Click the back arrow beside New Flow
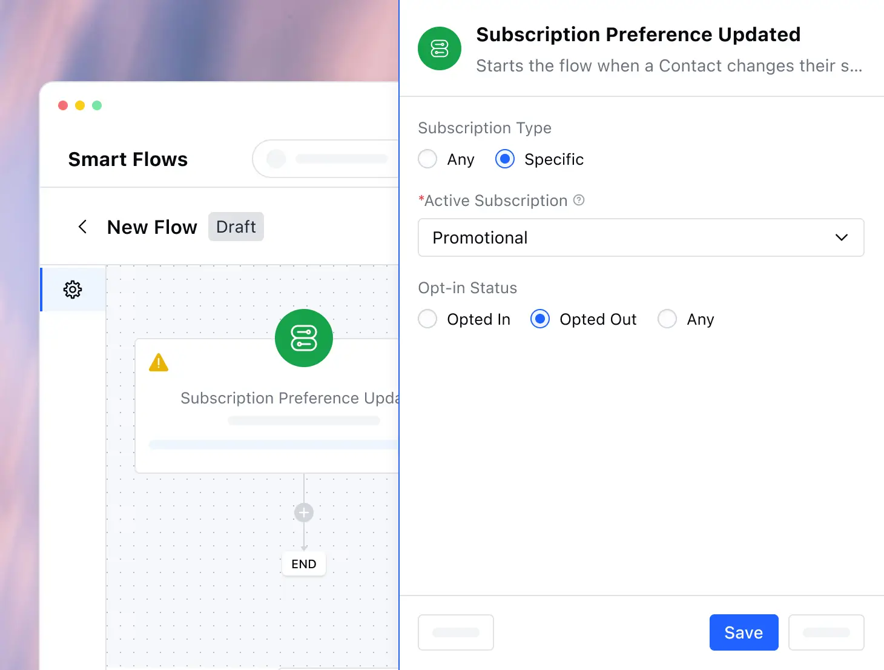884x670 pixels. click(x=83, y=227)
